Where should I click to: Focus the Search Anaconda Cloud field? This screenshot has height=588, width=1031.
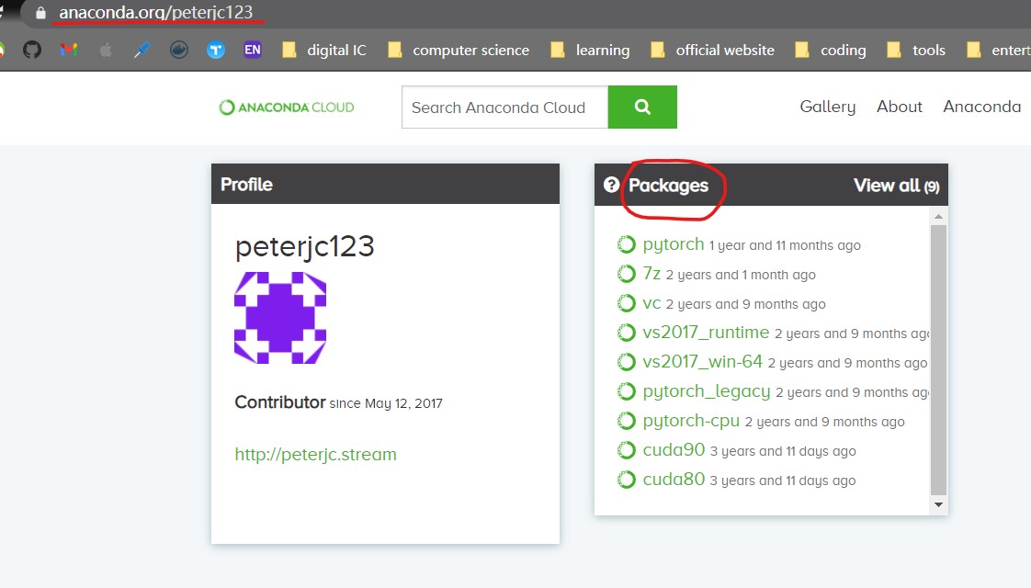(504, 107)
